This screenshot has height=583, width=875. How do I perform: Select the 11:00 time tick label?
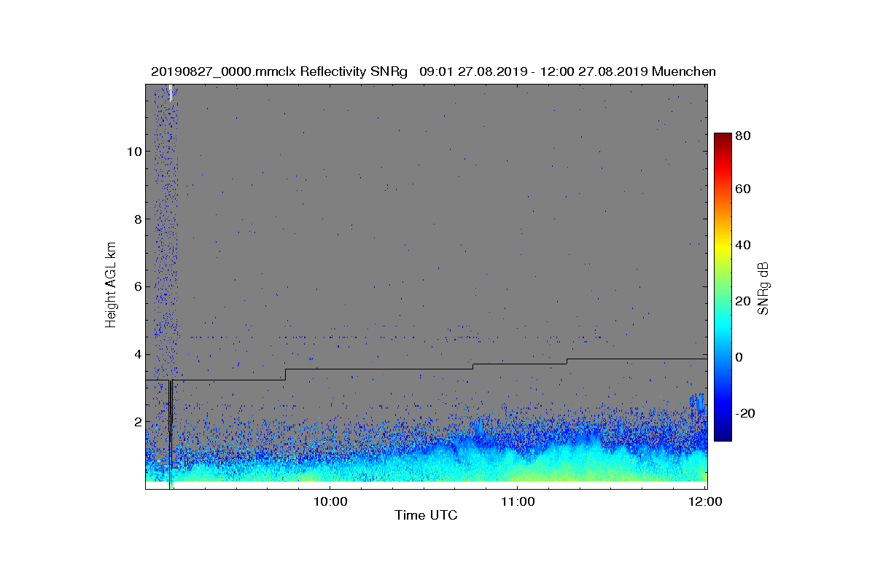(x=518, y=501)
